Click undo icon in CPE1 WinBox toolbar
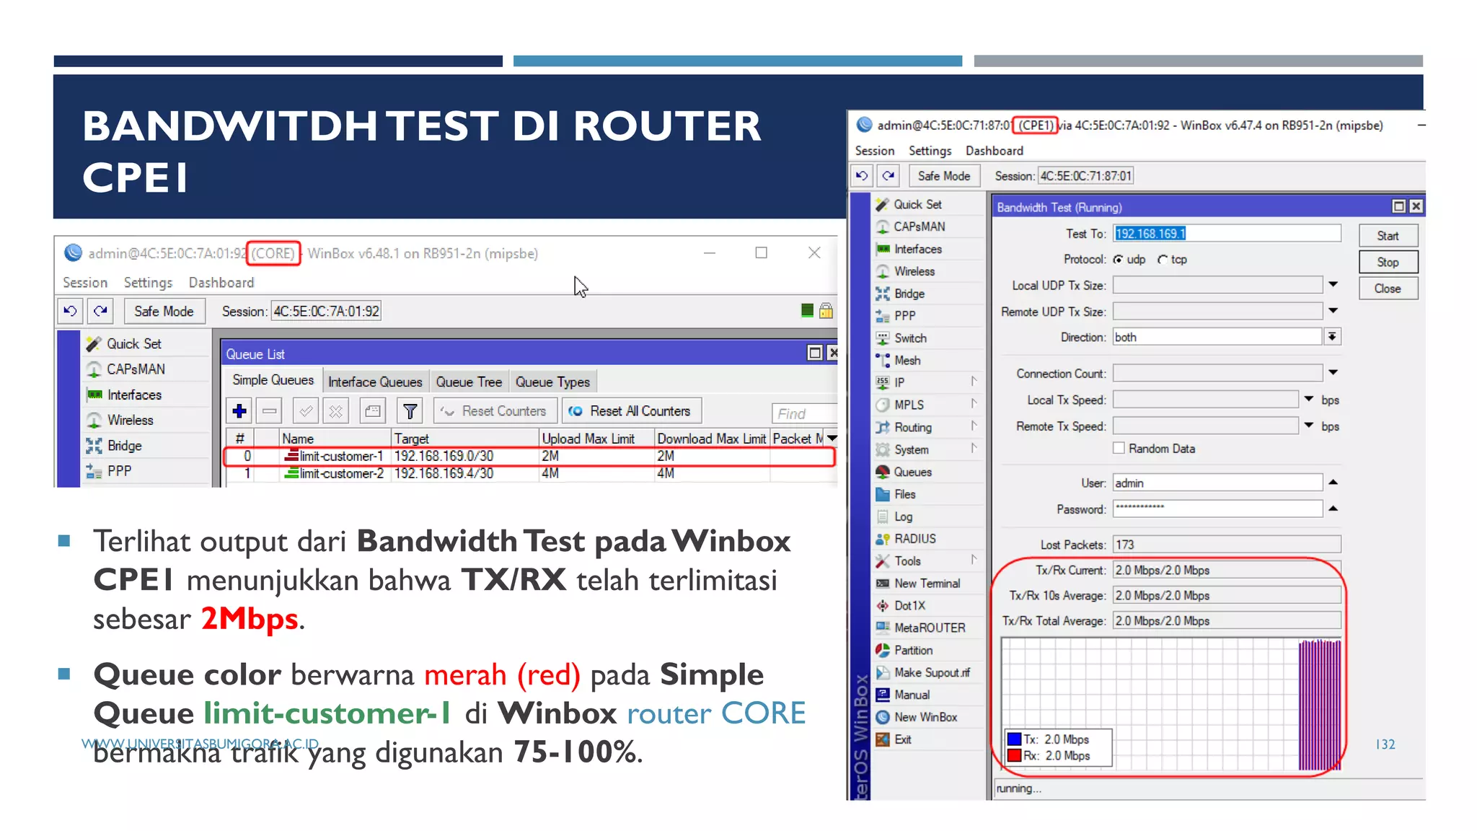The width and height of the screenshot is (1477, 831). (x=862, y=176)
